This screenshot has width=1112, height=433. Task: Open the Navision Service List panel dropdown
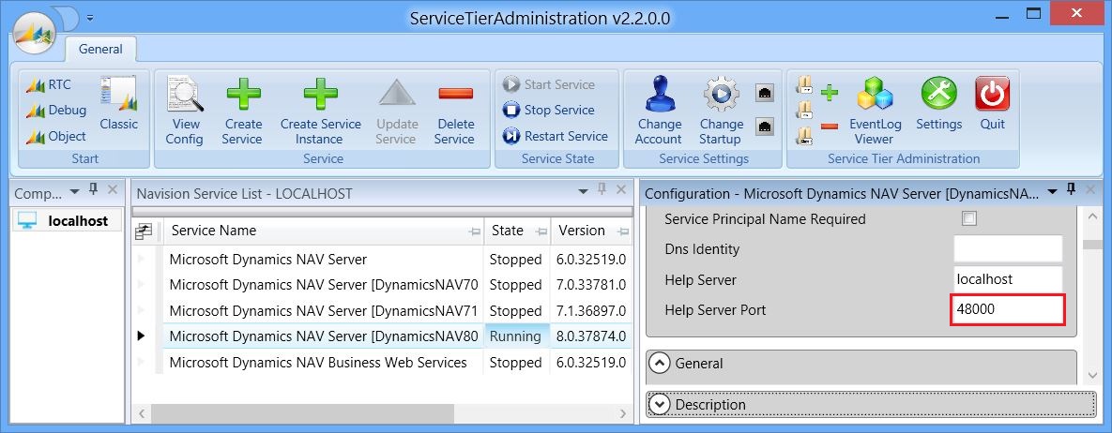click(x=583, y=191)
